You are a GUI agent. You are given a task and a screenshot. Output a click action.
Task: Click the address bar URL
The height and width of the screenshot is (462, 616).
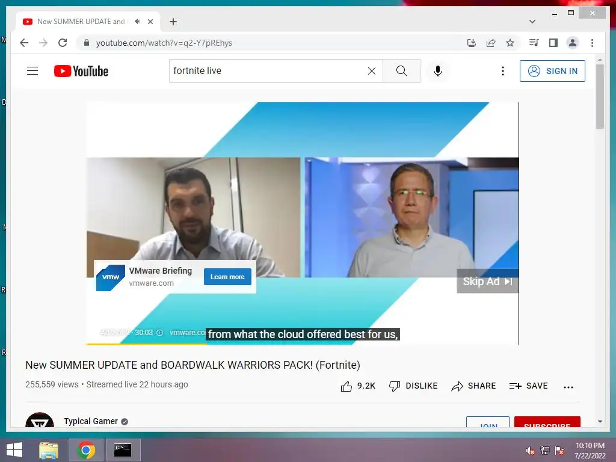coord(164,43)
